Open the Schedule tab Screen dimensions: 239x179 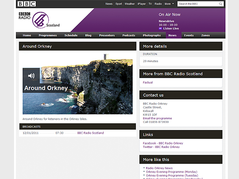(x=71, y=35)
